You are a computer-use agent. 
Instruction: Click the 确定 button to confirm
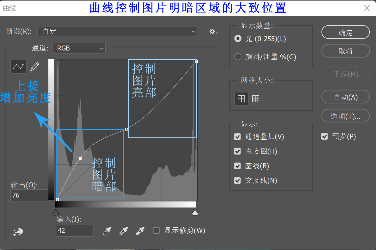point(345,32)
